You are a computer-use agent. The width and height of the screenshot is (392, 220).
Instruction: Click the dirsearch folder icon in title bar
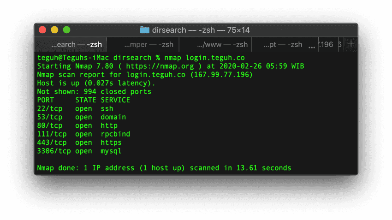pyautogui.click(x=145, y=30)
